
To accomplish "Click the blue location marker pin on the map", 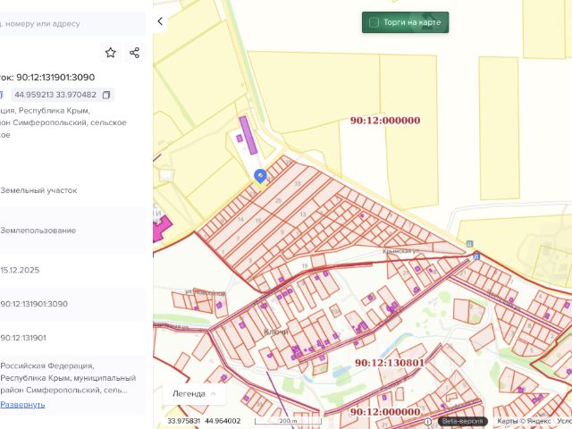I will coord(260,176).
